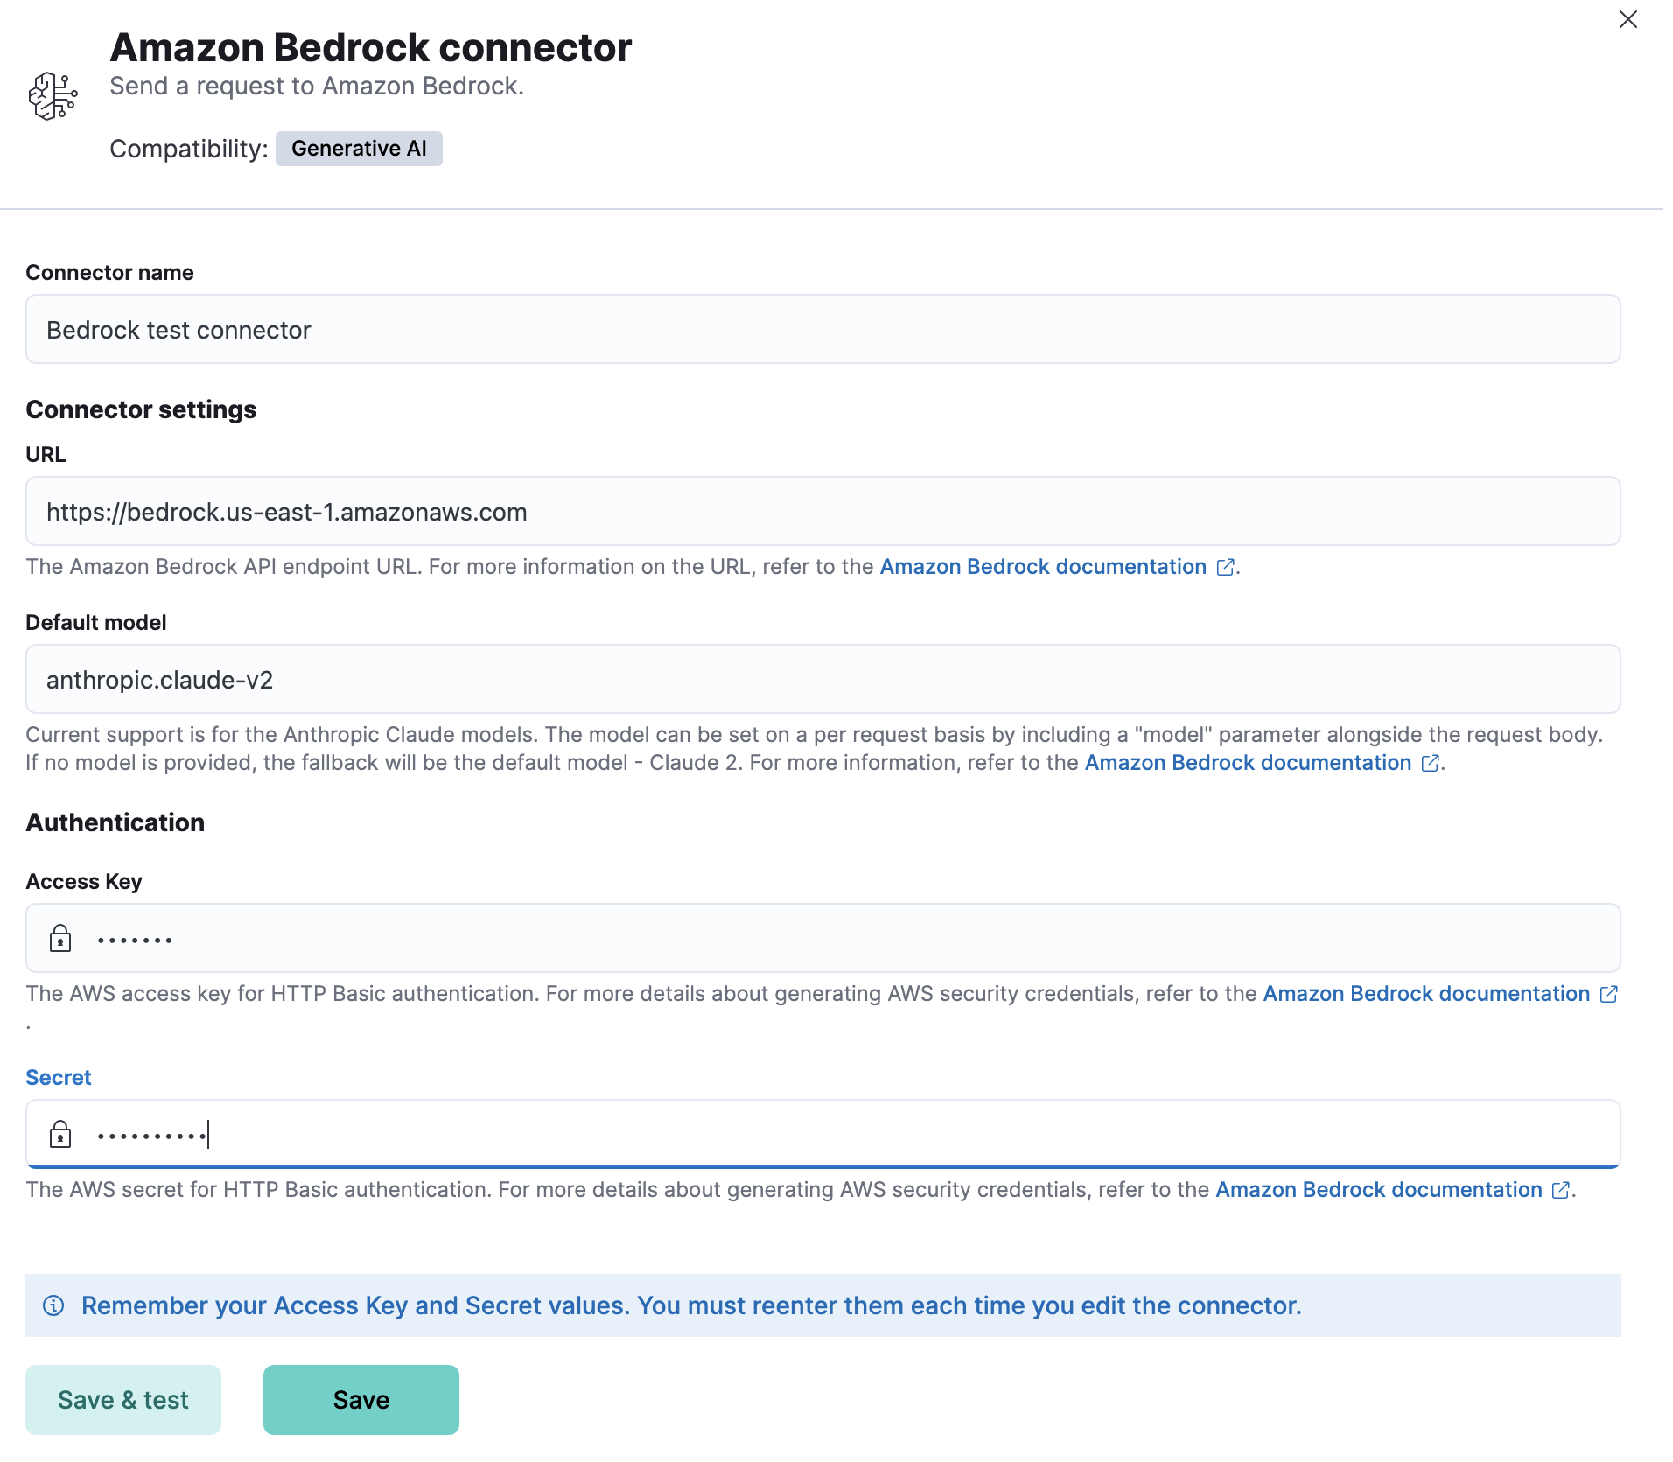Click the external link icon in the Access Key description
The image size is (1673, 1462).
(1610, 994)
